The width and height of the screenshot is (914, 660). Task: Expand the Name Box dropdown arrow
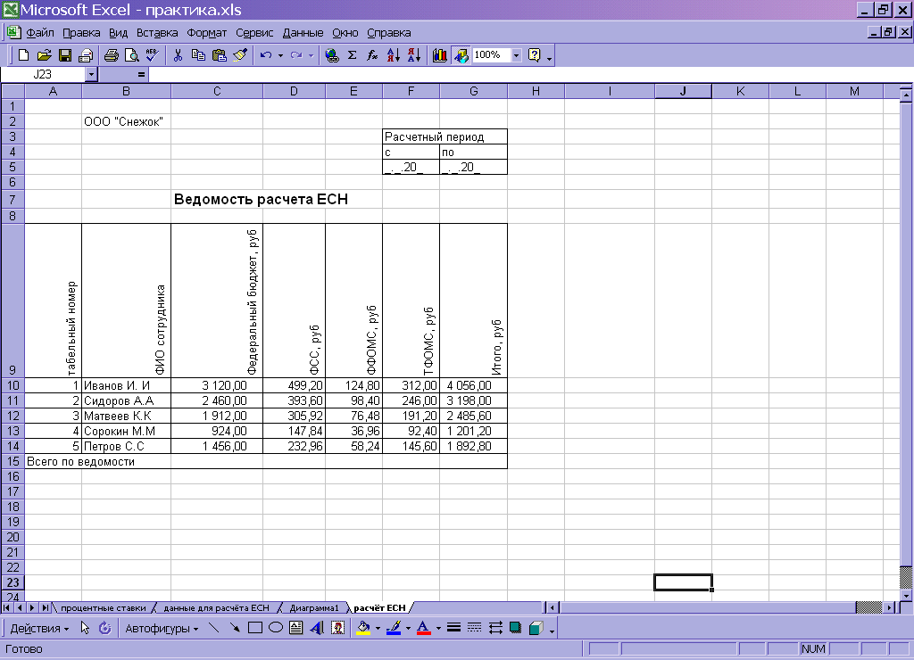click(91, 75)
